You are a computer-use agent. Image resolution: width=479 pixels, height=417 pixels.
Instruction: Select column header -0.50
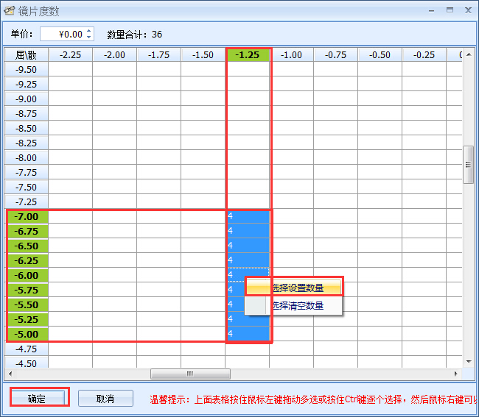(x=380, y=55)
